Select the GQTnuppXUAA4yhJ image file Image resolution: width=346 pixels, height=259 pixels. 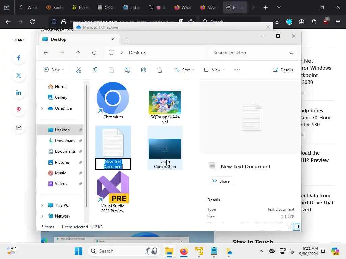[x=165, y=108]
